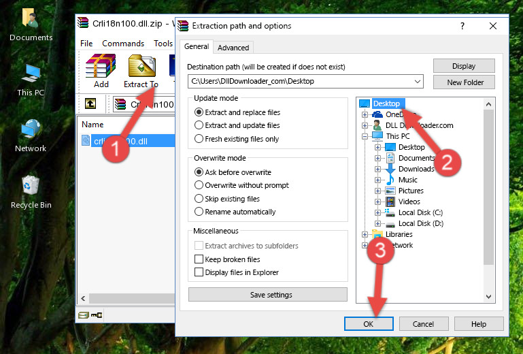The height and width of the screenshot is (354, 523).
Task: Click the Help button
Action: (479, 324)
